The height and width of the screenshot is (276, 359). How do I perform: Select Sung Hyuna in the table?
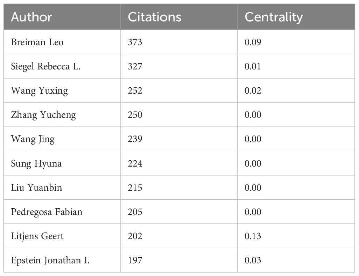36,163
